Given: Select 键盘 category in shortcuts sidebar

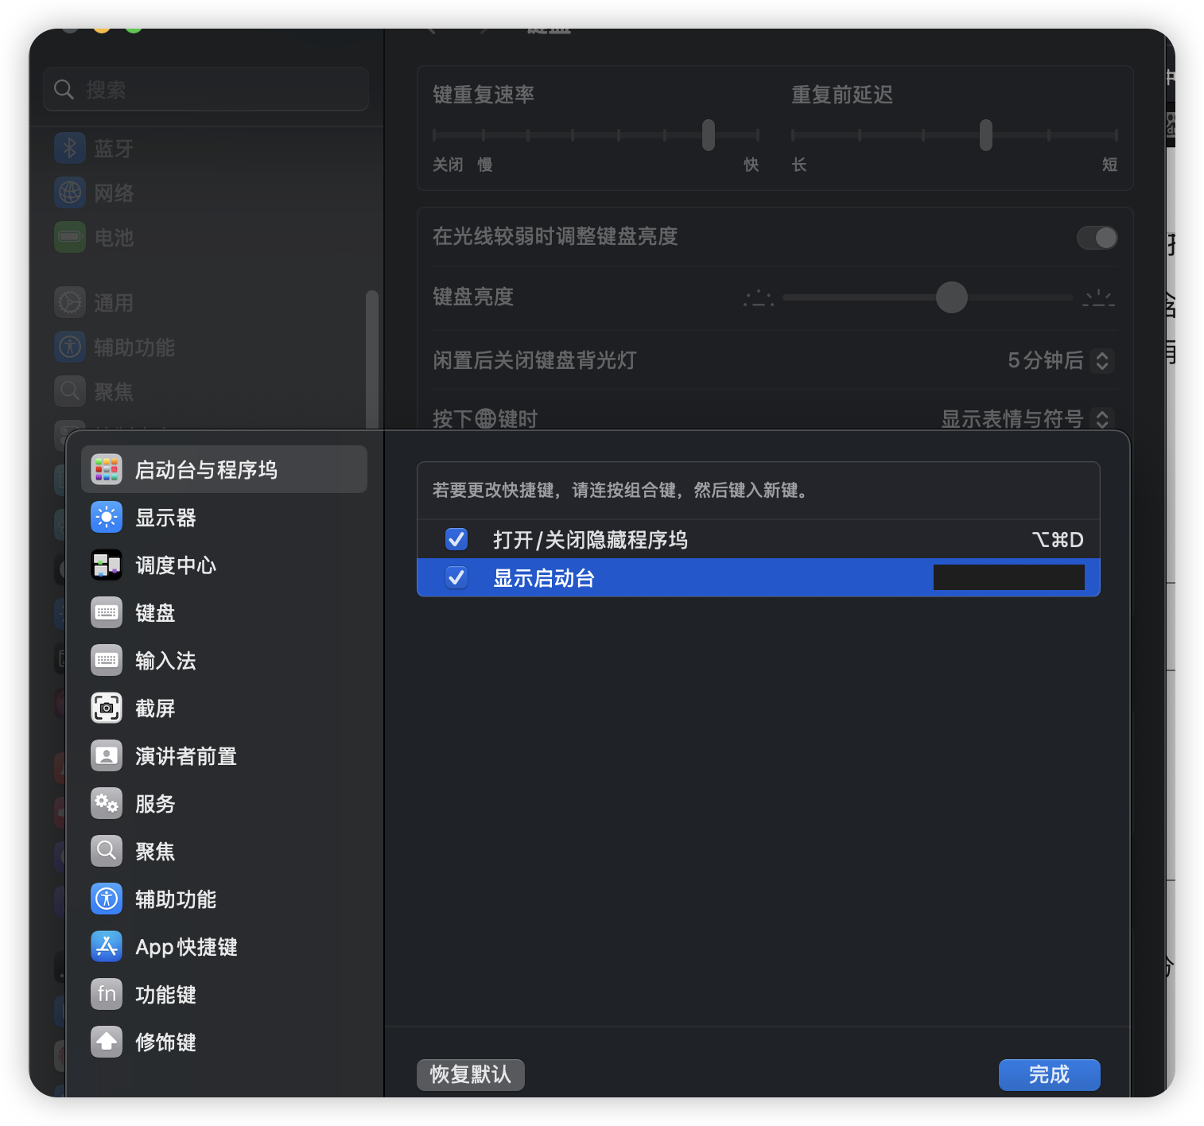Looking at the screenshot, I should click(x=155, y=613).
